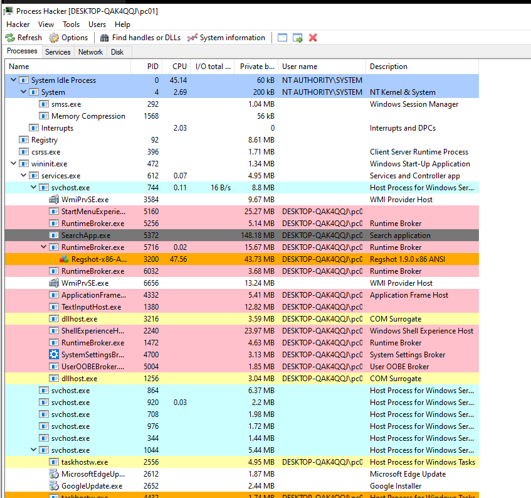The image size is (531, 498).
Task: Sort by the PID column header
Action: tap(147, 67)
